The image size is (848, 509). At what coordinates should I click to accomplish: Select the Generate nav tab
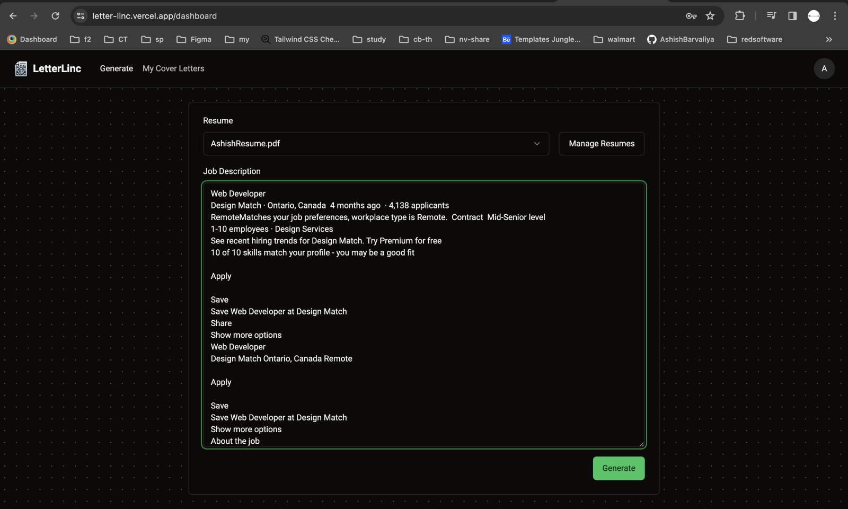(117, 68)
